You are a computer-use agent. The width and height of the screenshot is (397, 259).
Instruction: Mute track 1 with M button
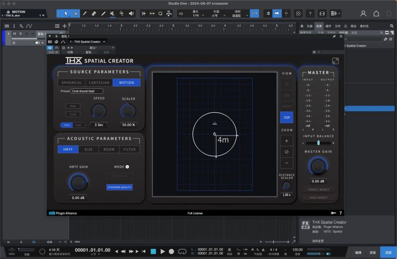click(x=14, y=34)
